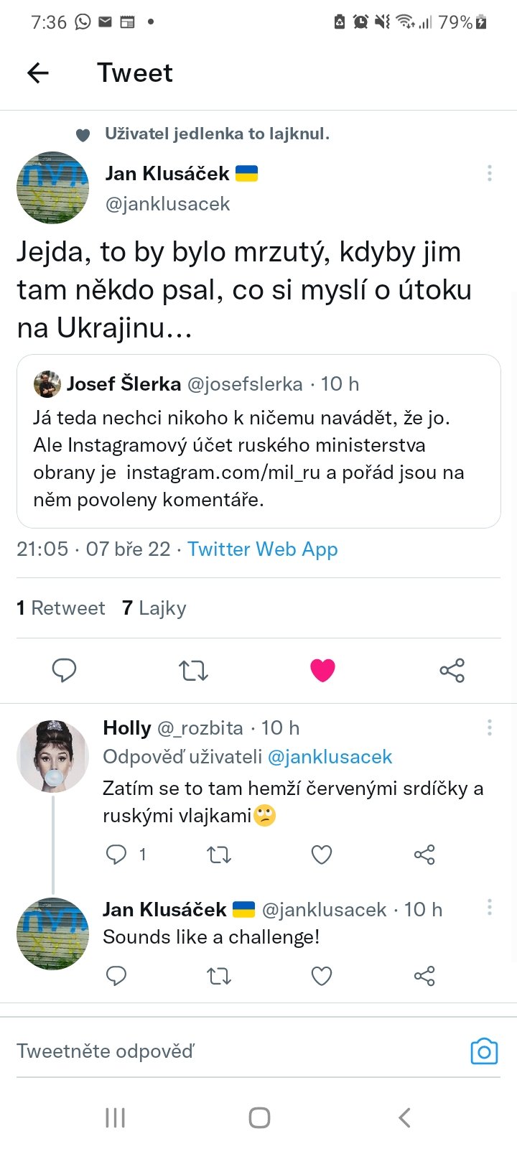Unlike the main tweet with pink heart
Viewport: 517px width, 1149px height.
click(322, 670)
